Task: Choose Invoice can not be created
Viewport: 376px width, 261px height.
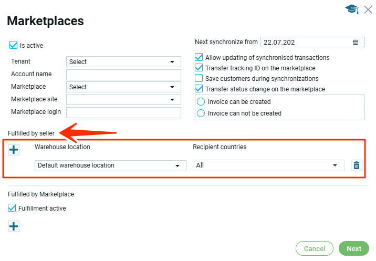Action: 201,113
